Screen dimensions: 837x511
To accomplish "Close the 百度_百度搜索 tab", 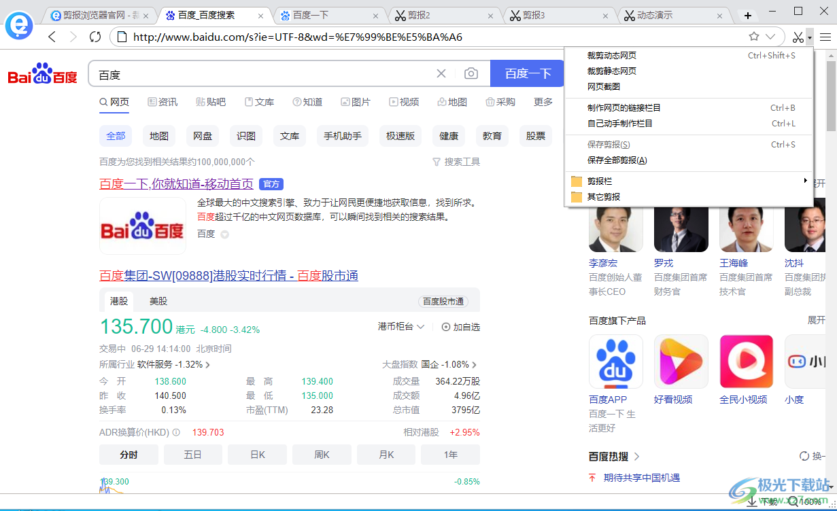I will pyautogui.click(x=261, y=16).
